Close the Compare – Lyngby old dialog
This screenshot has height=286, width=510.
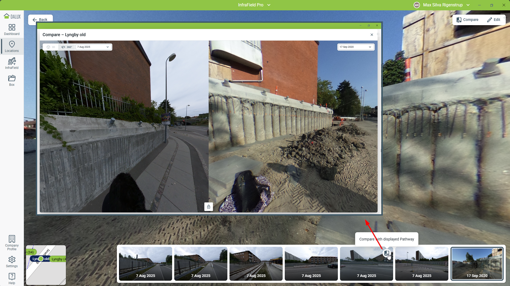(372, 35)
